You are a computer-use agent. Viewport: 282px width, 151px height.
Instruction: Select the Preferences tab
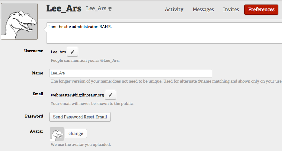pyautogui.click(x=261, y=10)
